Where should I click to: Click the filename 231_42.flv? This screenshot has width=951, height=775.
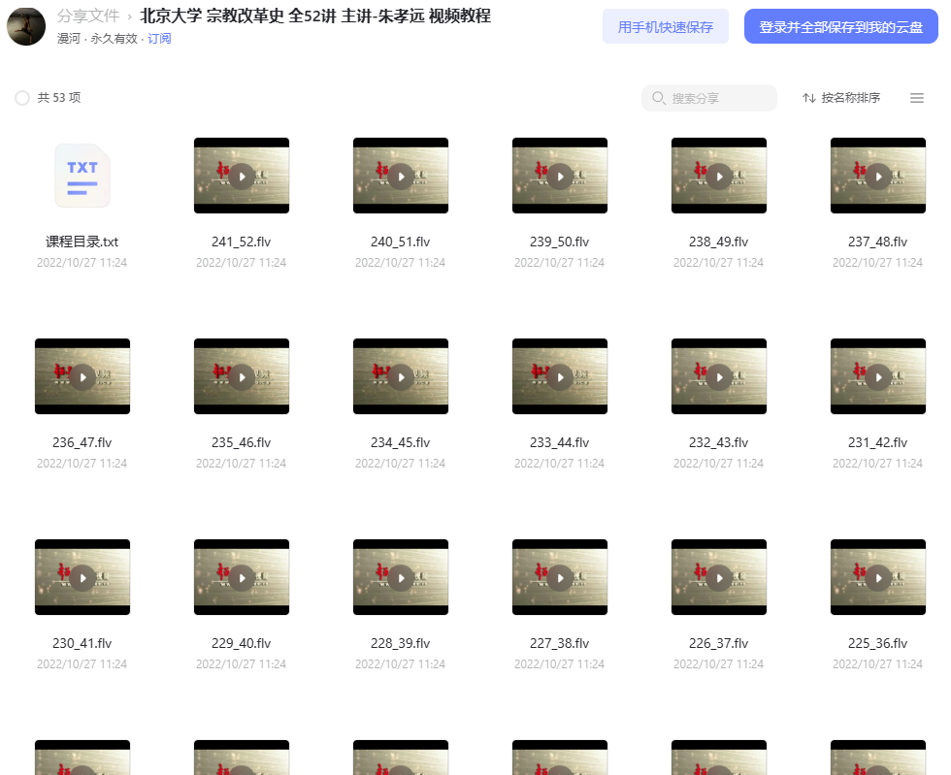click(878, 442)
